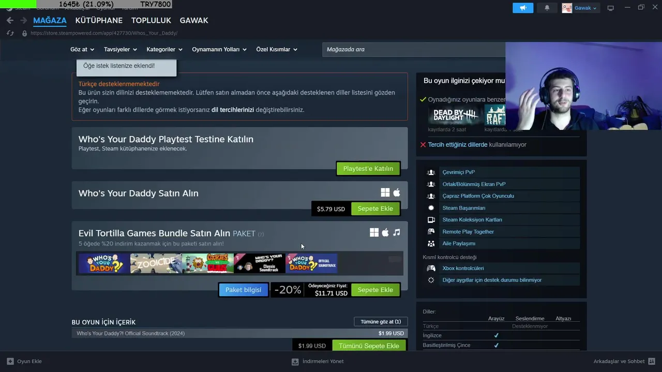Open the dil tercihlerinizi link
Viewport: 662px width, 372px height.
[233, 110]
